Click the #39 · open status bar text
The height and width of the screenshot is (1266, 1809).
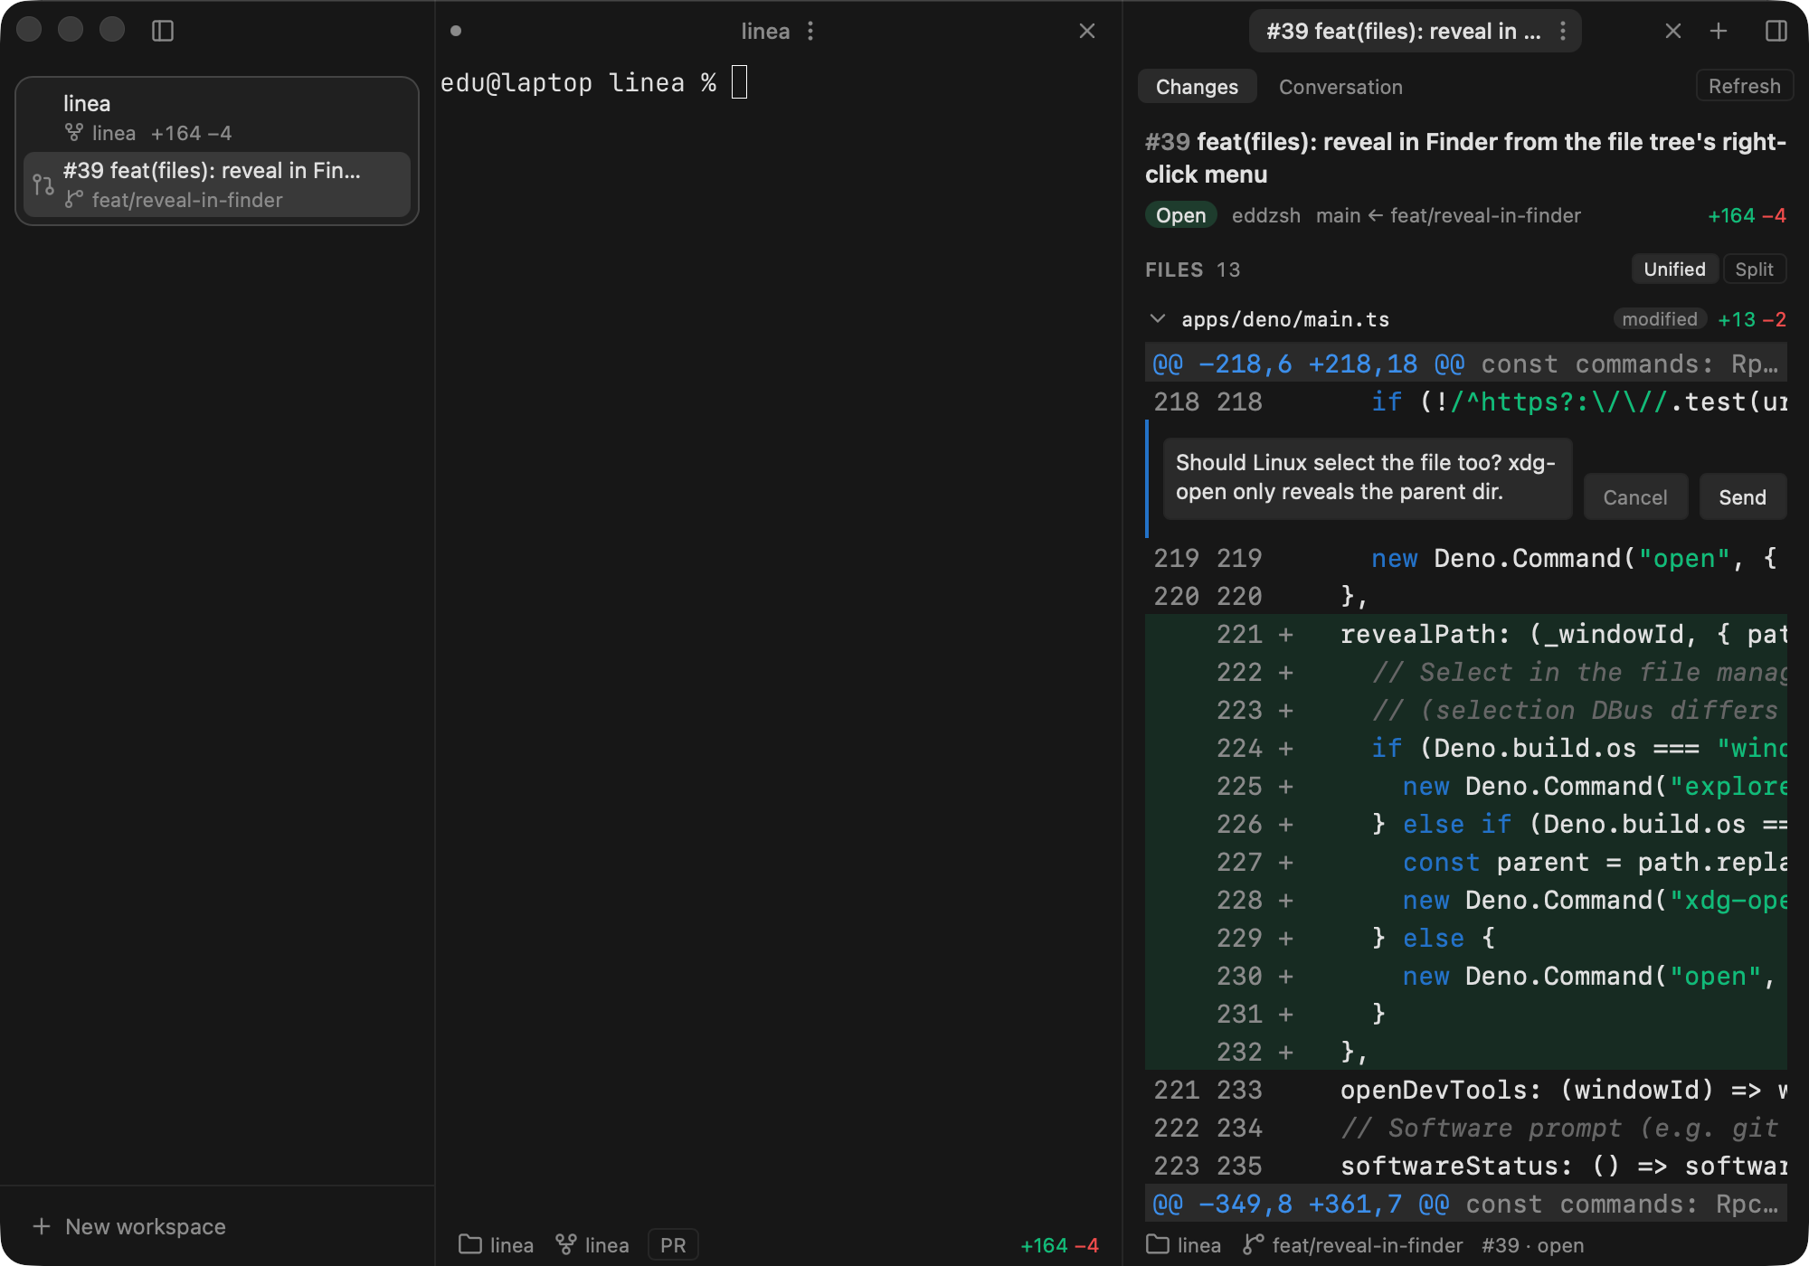pos(1532,1245)
